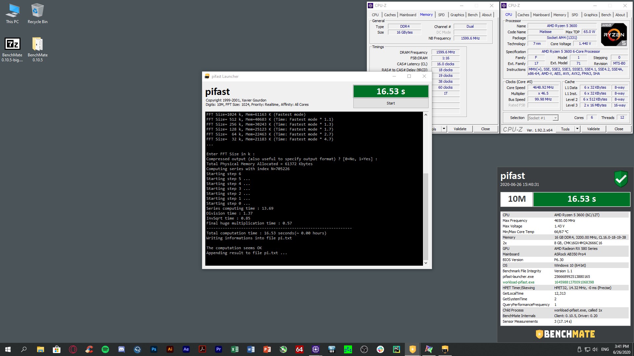Open the Socket #1 selection combo box
Image resolution: width=634 pixels, height=356 pixels.
[543, 118]
